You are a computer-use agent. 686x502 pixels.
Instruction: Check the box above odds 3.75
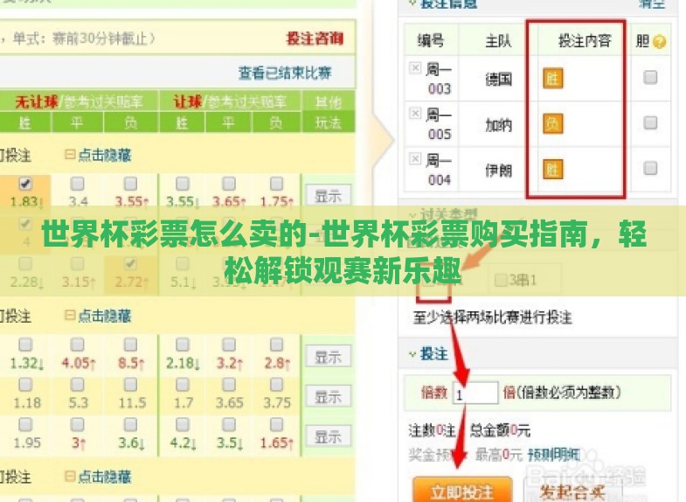coord(276,384)
